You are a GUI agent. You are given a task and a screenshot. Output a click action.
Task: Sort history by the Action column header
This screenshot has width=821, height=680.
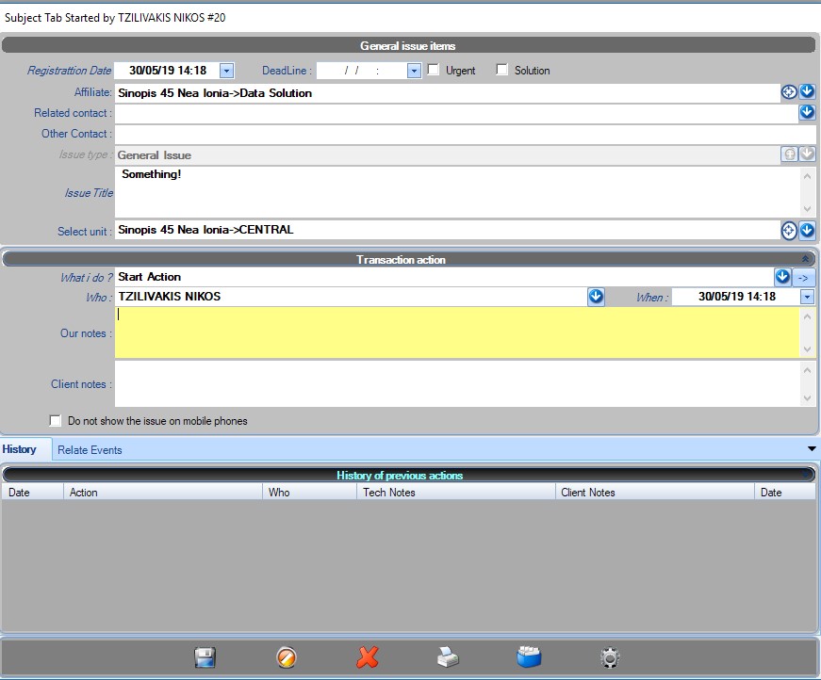[x=162, y=493]
